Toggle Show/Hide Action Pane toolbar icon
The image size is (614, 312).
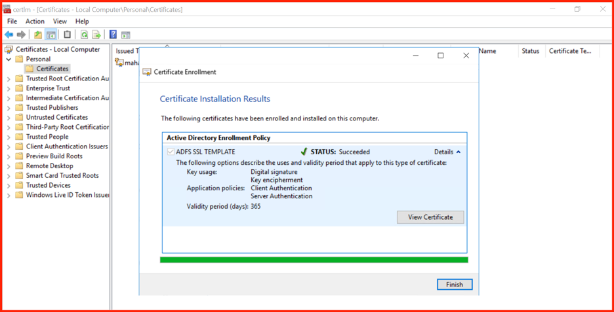pos(125,35)
